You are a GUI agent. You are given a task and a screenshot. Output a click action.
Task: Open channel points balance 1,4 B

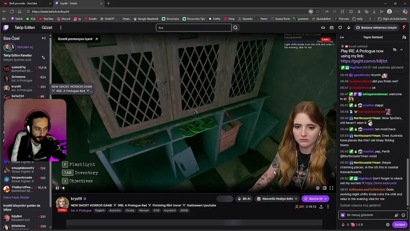[x=357, y=225]
